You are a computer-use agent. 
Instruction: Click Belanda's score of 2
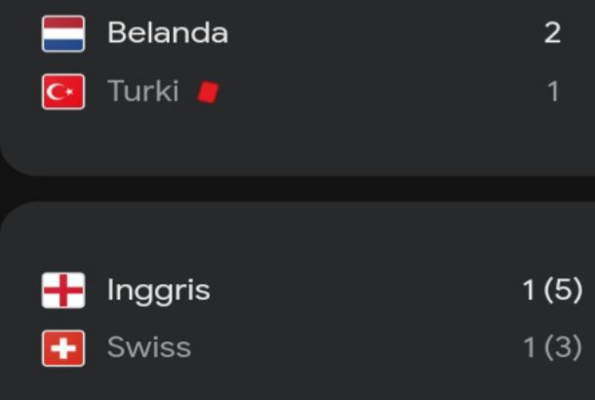(x=552, y=33)
